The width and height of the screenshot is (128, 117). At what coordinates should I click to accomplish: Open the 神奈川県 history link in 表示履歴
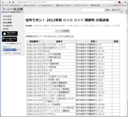pos(61,26)
